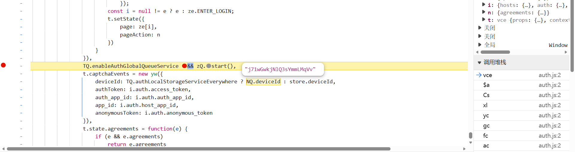
Task: Click the authToken: i.auth.access_token line
Action: (143, 89)
